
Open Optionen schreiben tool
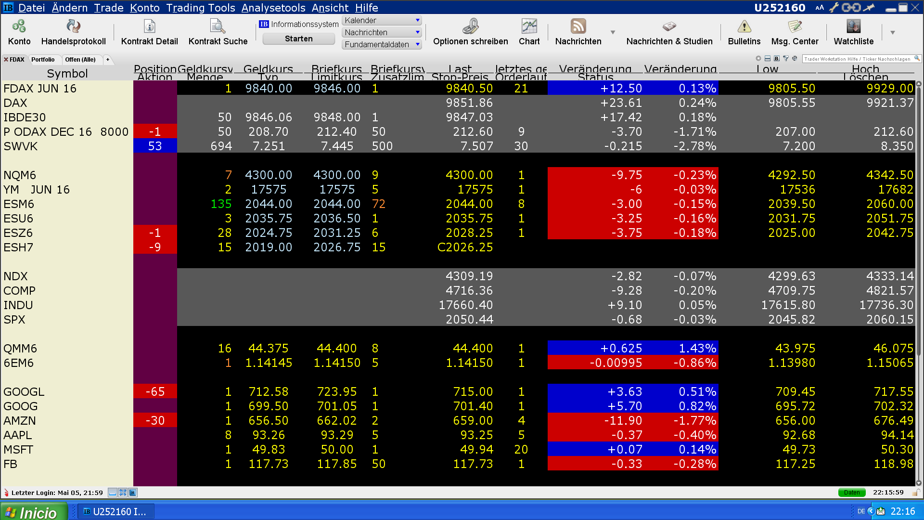click(470, 27)
